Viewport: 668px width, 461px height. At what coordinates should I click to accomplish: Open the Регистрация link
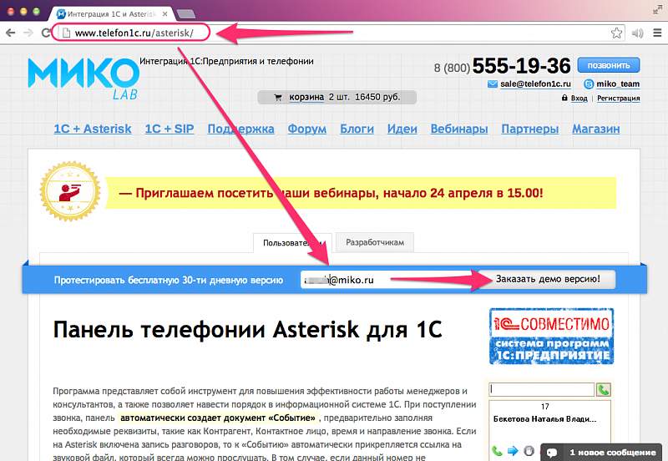pos(618,99)
